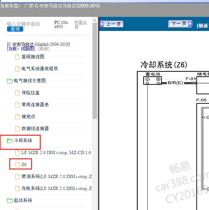Screen dimensions: 209x210
Task: Click the 当前车型 header text
Action: click(x=50, y=6)
